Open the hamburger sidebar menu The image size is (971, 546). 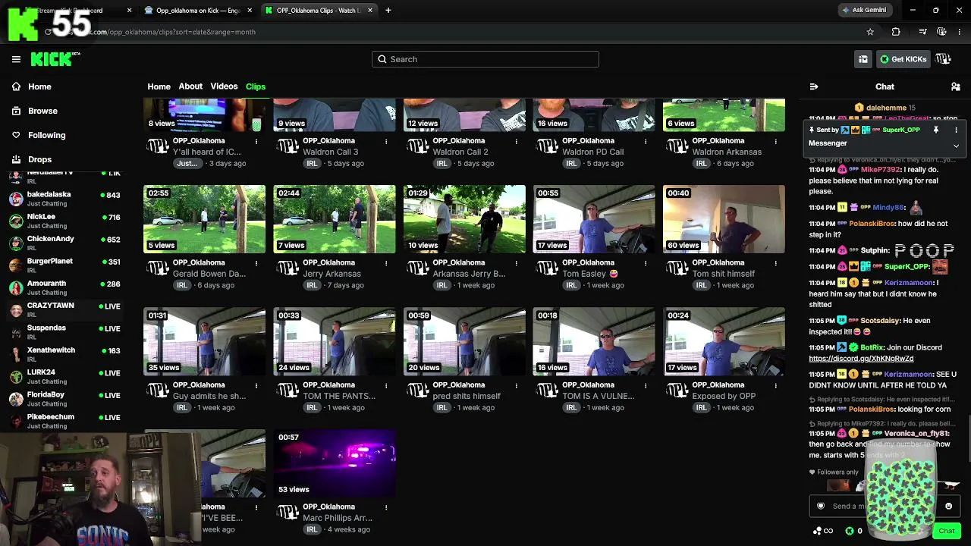(16, 59)
